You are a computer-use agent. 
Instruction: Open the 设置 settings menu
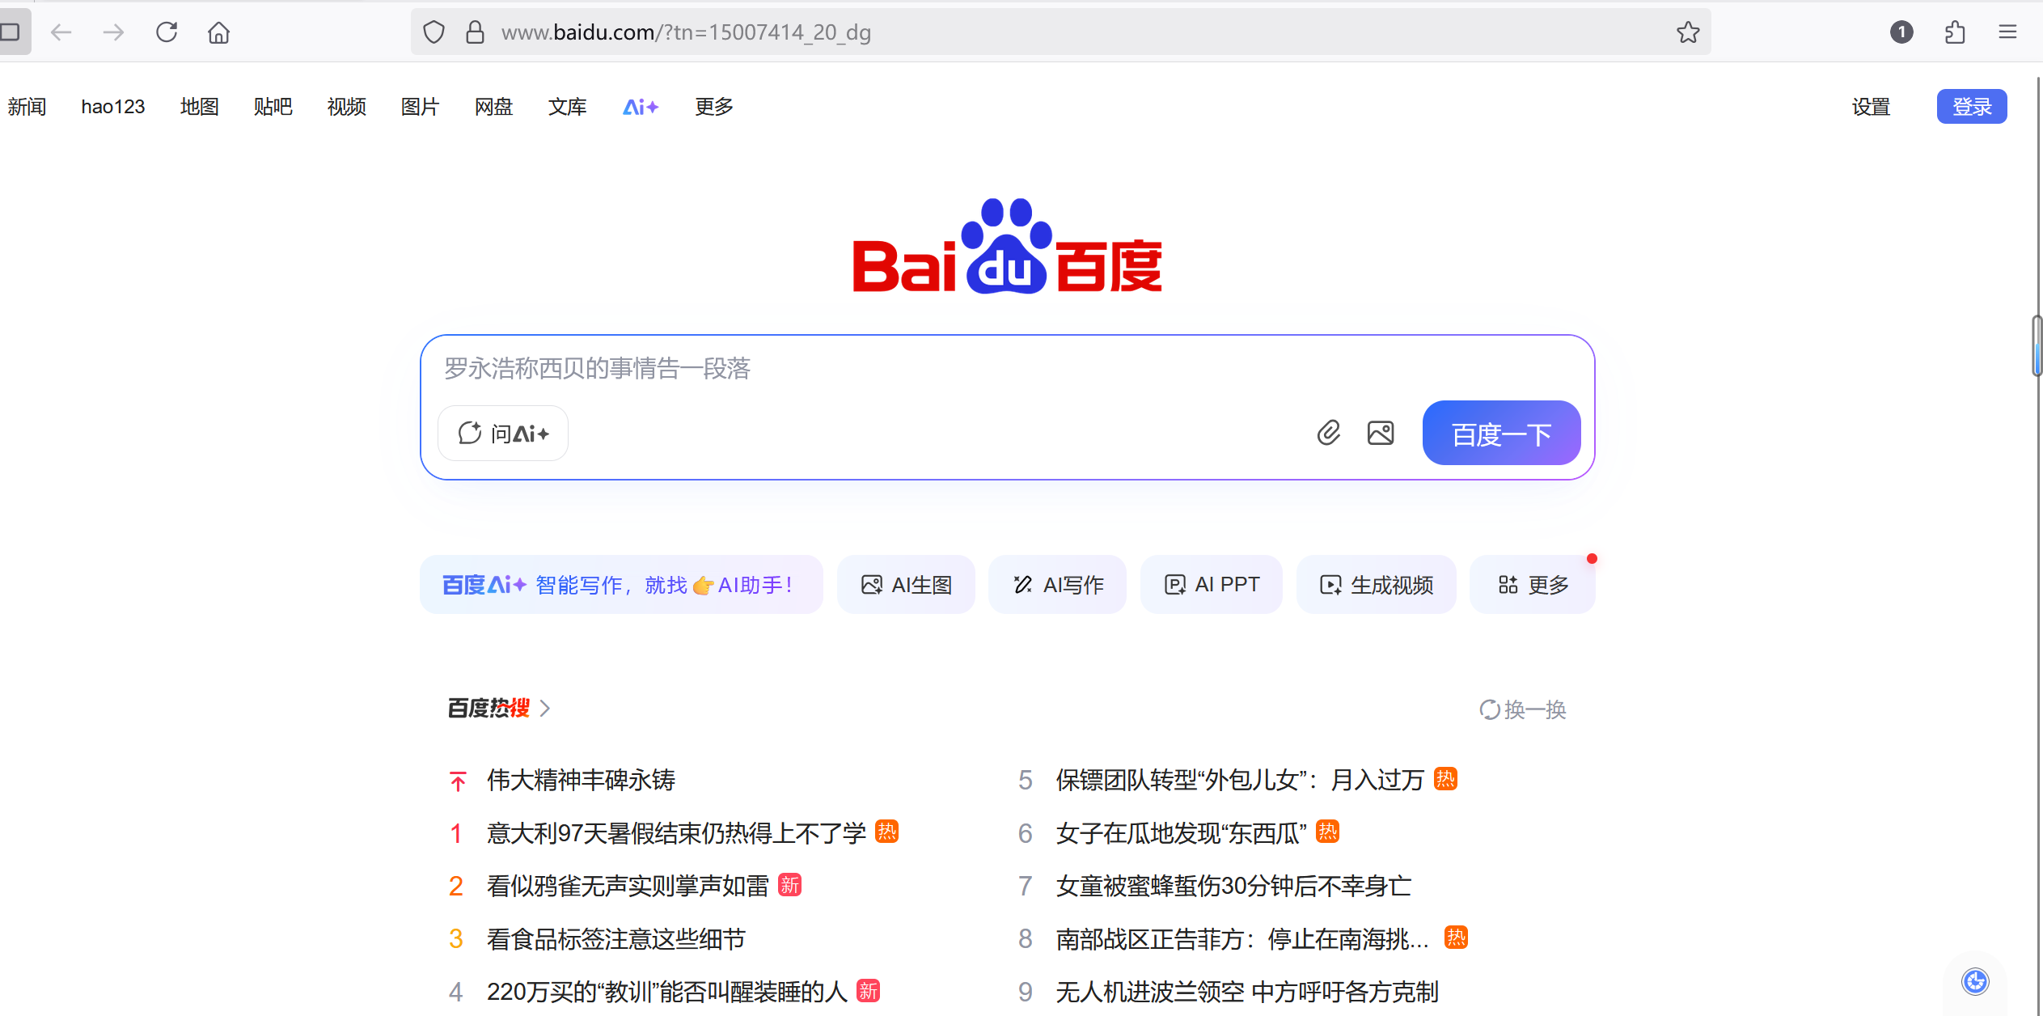[x=1871, y=107]
